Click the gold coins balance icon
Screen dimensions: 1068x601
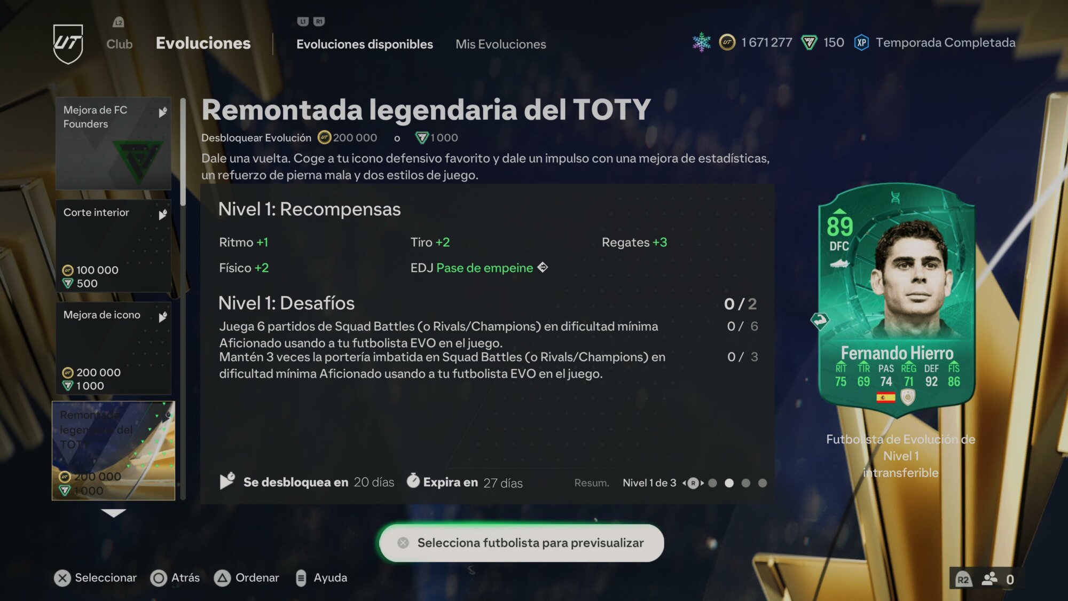(727, 42)
